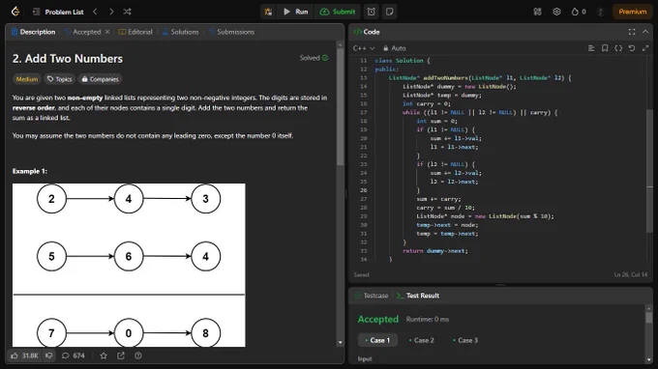658x369 pixels.
Task: Submit the solution
Action: click(338, 12)
